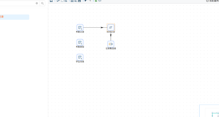Viewport: 219px width, 117px height.
Task: Click the run (play) toolbar icon
Action: (x=58, y=1)
